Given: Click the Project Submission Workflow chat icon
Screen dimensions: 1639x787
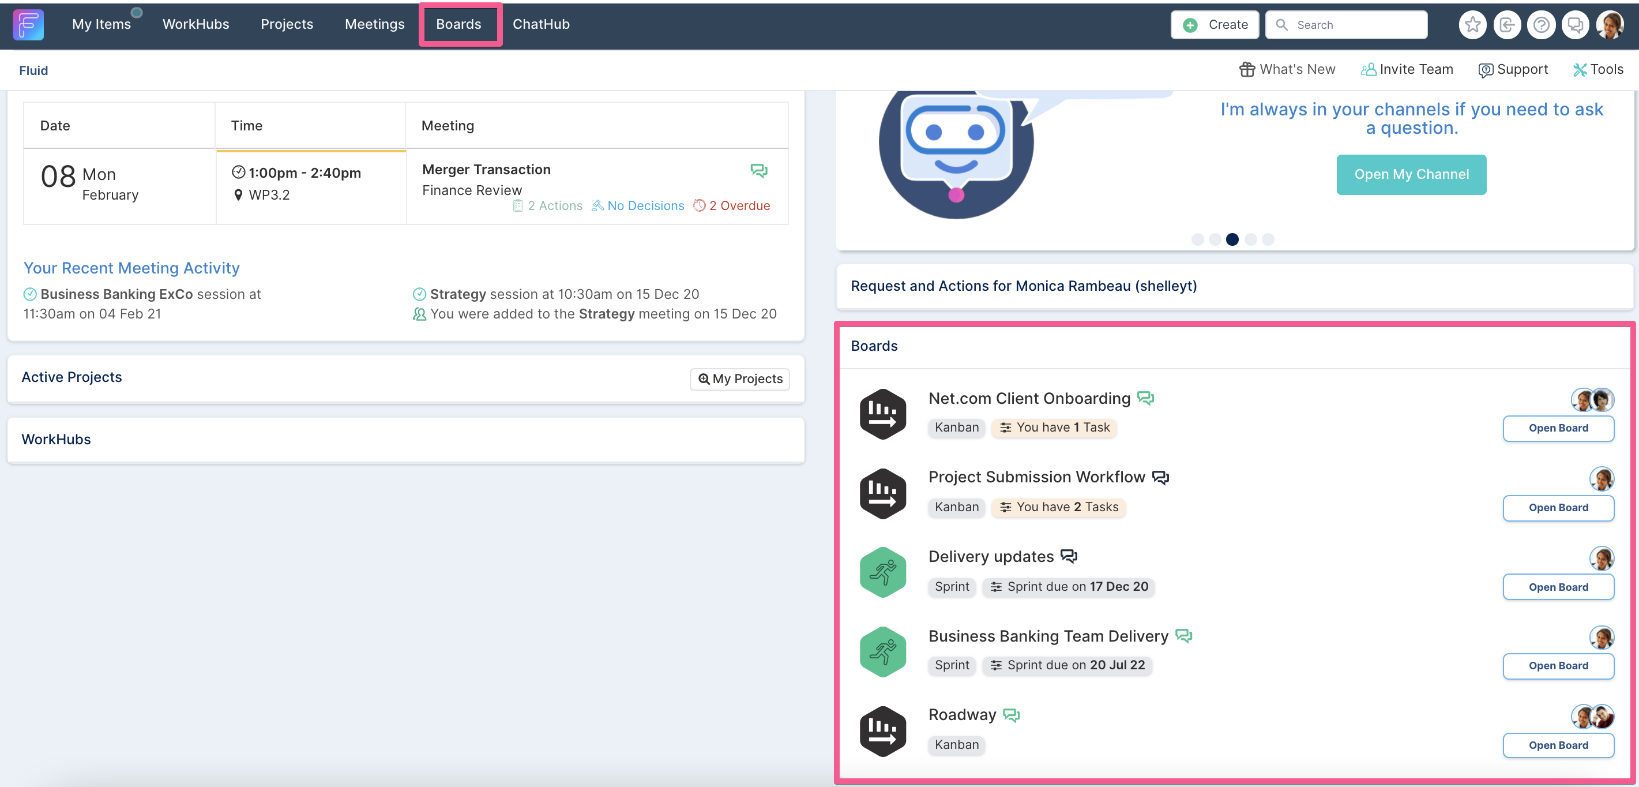Looking at the screenshot, I should coord(1160,477).
